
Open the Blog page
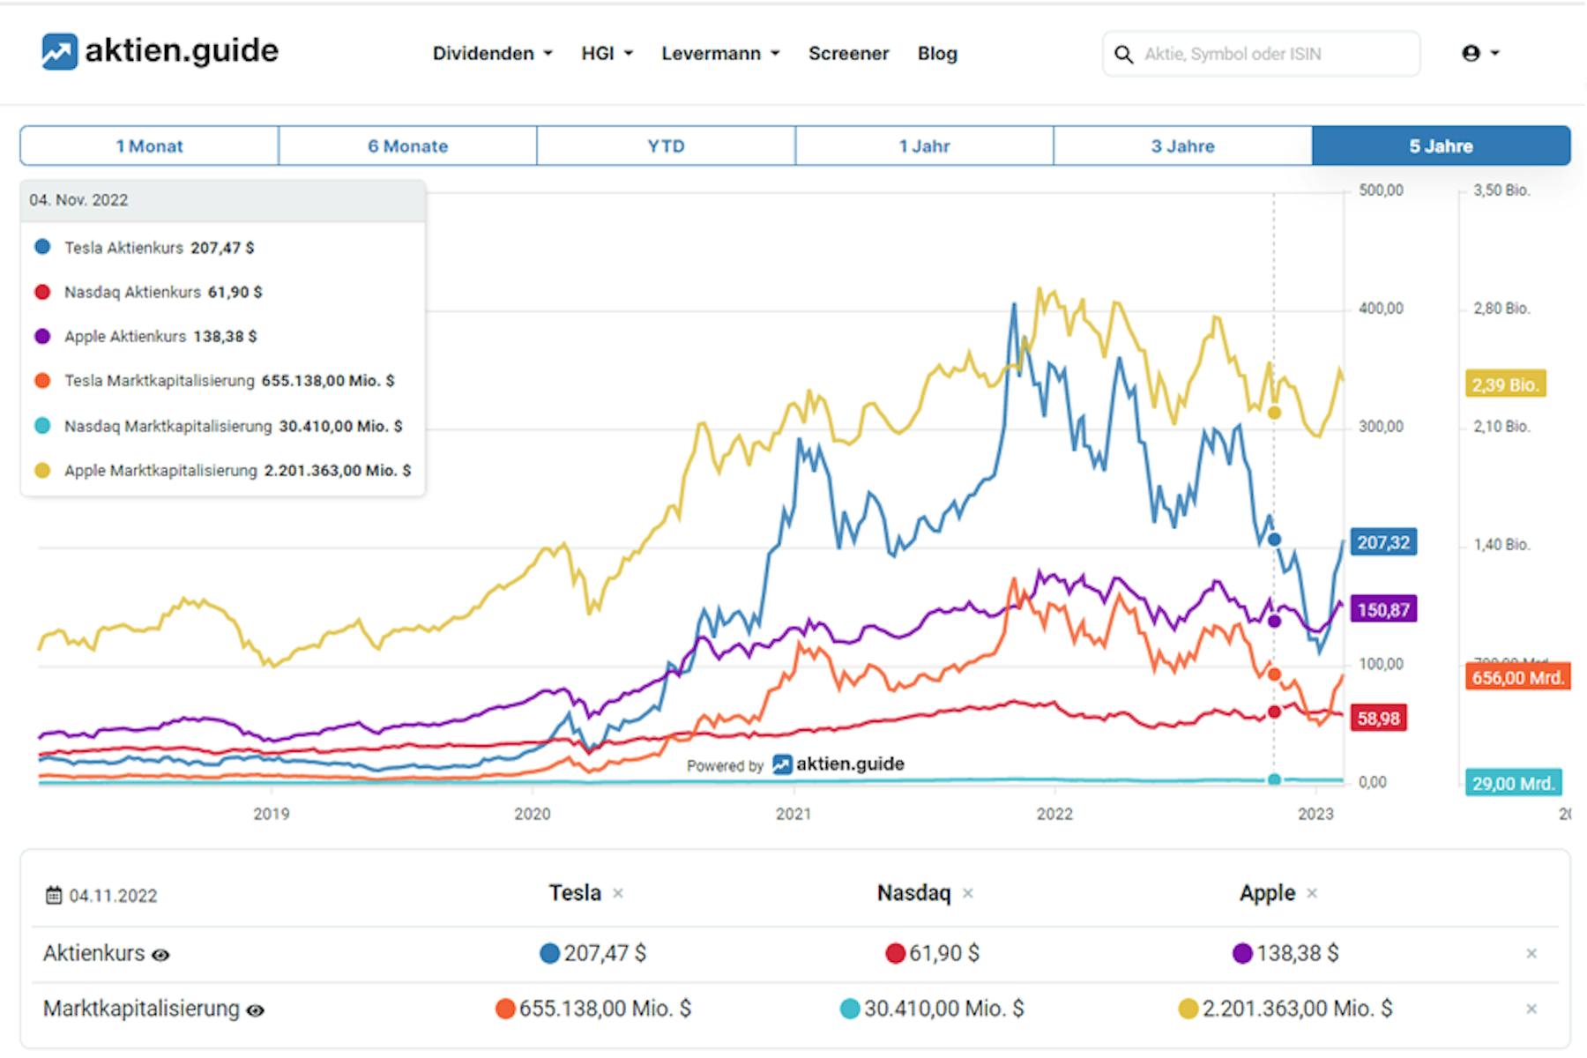937,53
